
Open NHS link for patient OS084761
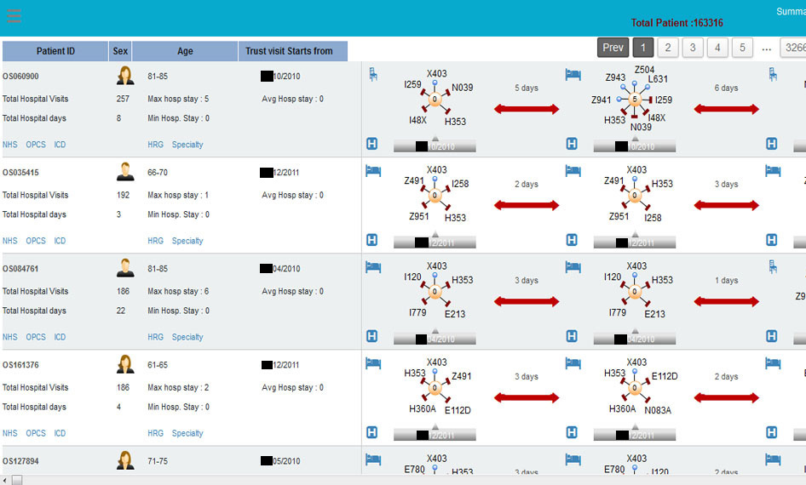(9, 337)
